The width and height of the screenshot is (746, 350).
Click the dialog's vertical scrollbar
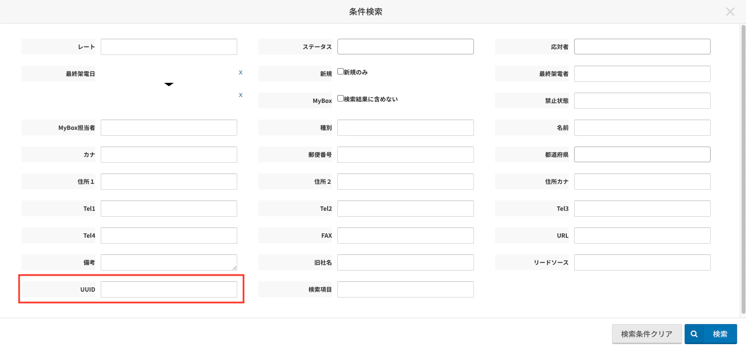(x=743, y=170)
